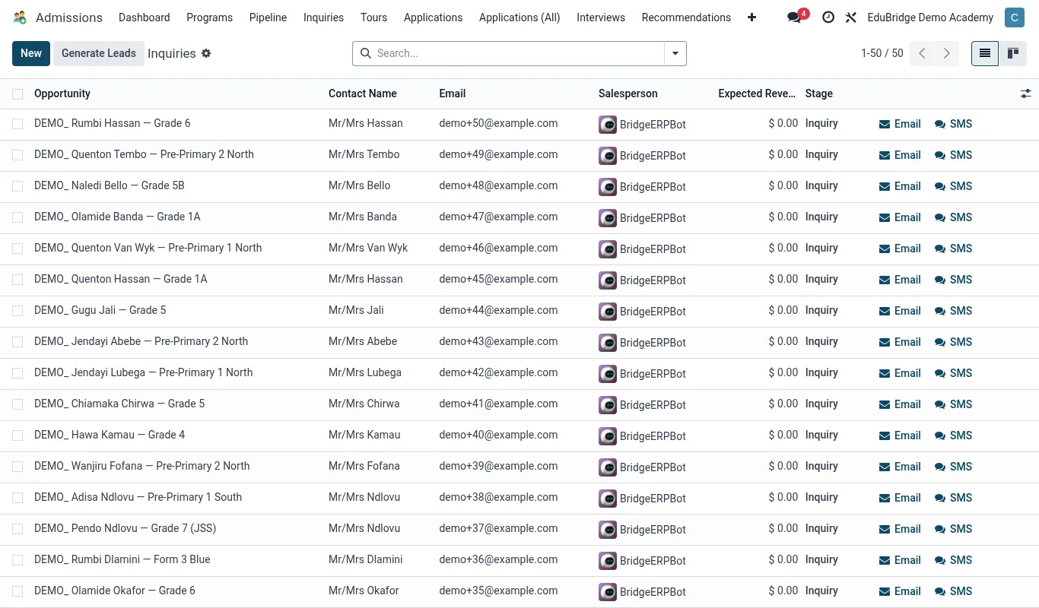Click the plus icon after Recommendations
Screen dimensions: 1039x608
(x=751, y=17)
